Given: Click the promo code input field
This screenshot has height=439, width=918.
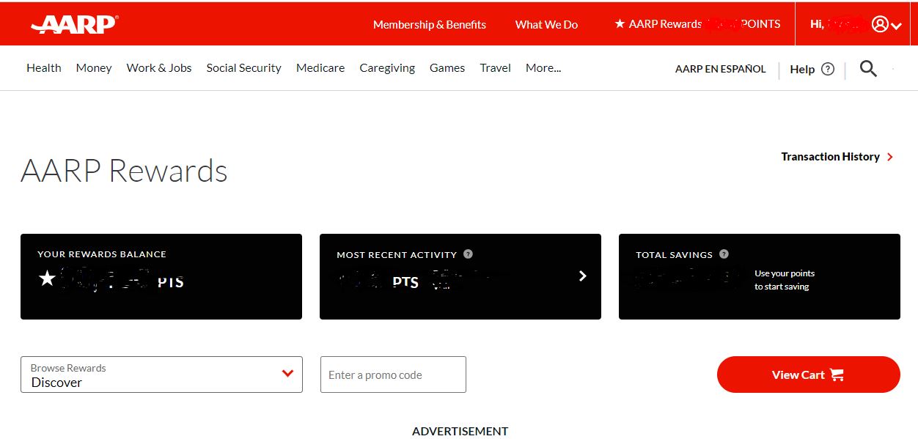Looking at the screenshot, I should tap(393, 374).
